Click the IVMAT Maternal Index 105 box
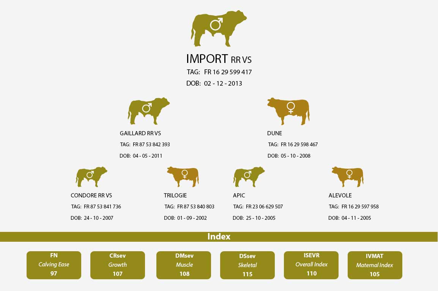 click(x=375, y=265)
